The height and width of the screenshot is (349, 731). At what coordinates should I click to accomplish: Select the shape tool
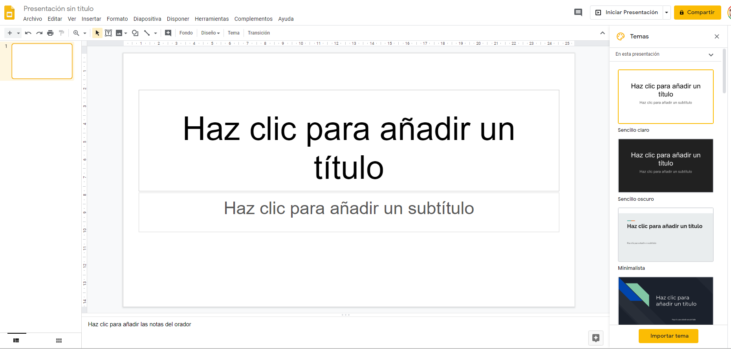(135, 33)
